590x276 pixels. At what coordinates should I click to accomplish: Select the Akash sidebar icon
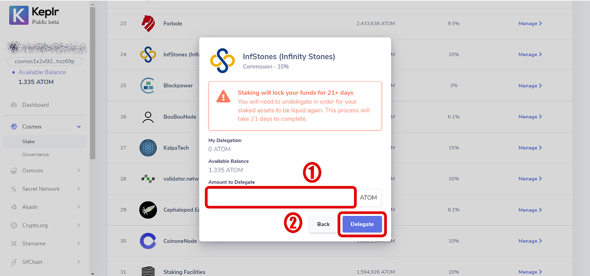(x=13, y=207)
